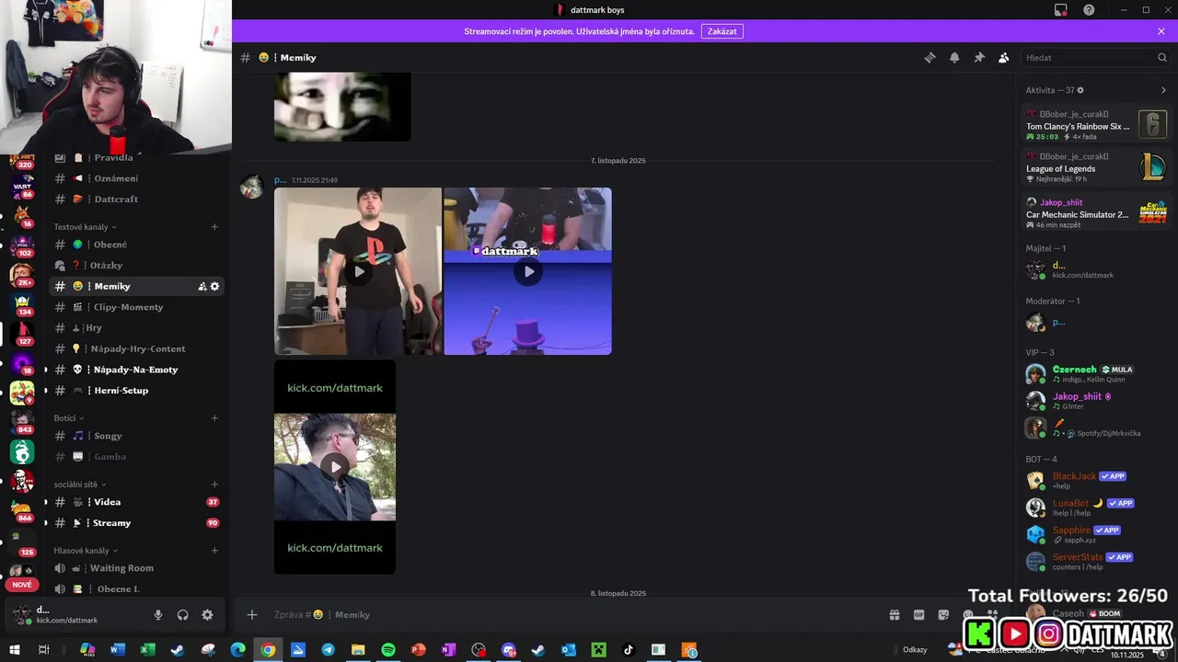Open the gift icon in message bar
Image resolution: width=1178 pixels, height=662 pixels.
pos(894,614)
